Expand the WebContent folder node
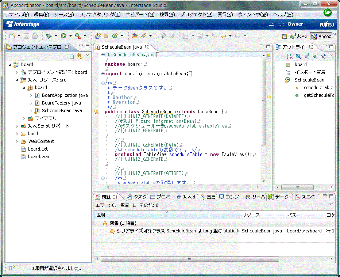 click(17, 141)
